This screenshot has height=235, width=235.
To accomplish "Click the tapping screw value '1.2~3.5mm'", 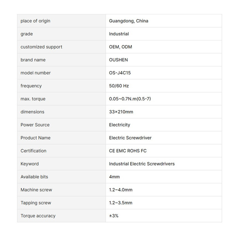I will click(x=121, y=203).
